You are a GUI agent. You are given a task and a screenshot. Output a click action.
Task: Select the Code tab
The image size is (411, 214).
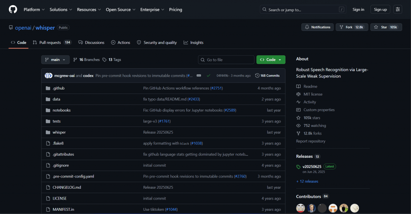coord(18,43)
